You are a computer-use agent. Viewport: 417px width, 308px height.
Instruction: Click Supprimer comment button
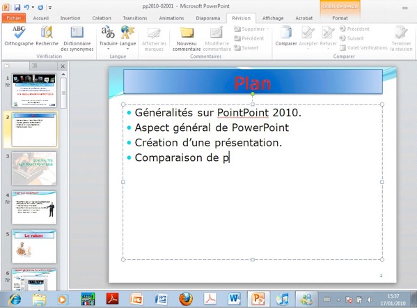click(249, 29)
